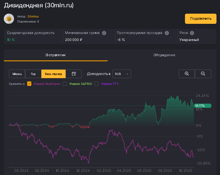This screenshot has height=175, width=220.
Task: Open the 30mlnru author link
Action: pos(33,16)
